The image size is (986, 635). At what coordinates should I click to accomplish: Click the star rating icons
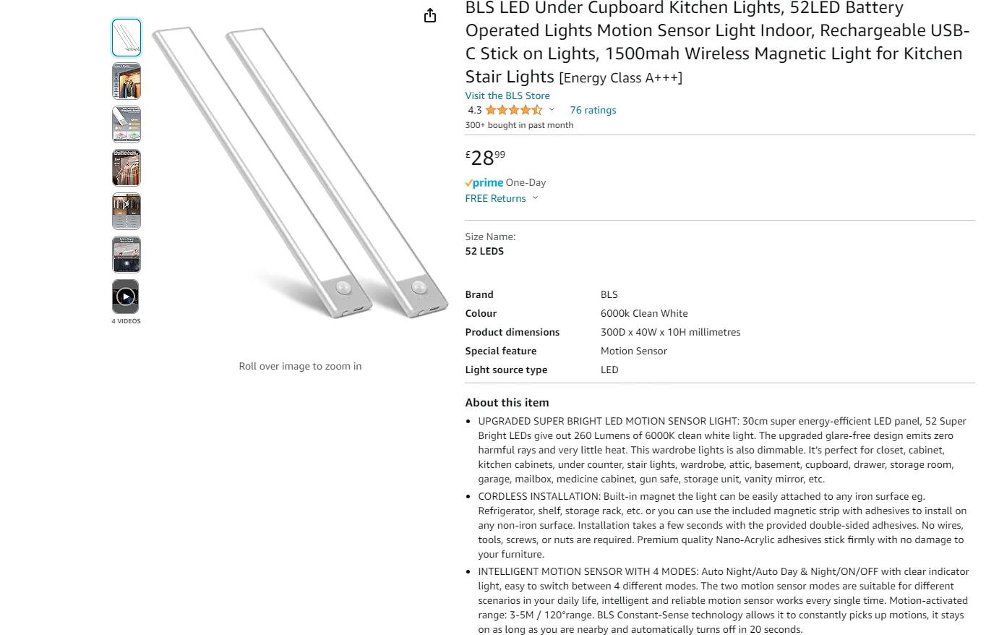513,110
